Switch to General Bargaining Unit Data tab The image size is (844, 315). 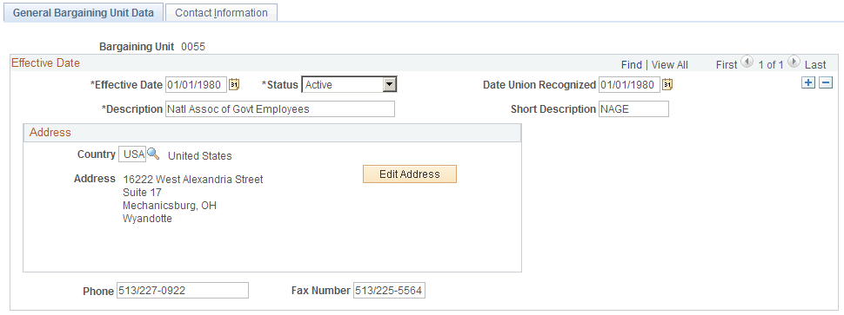point(84,12)
